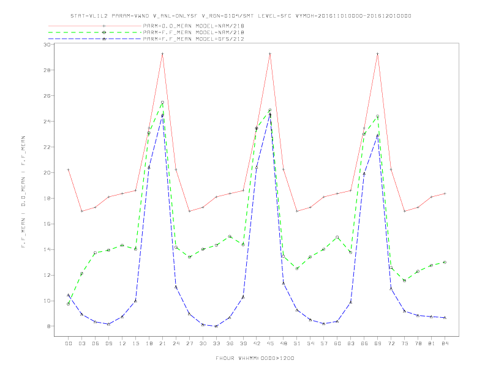Click x-axis tick label 51
Image resolution: width=485 pixels, height=374 pixels.
coord(297,343)
